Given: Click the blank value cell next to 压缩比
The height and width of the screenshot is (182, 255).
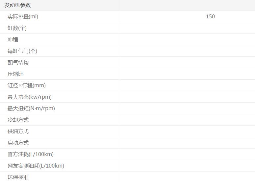Looking at the screenshot, I should click(187, 74).
